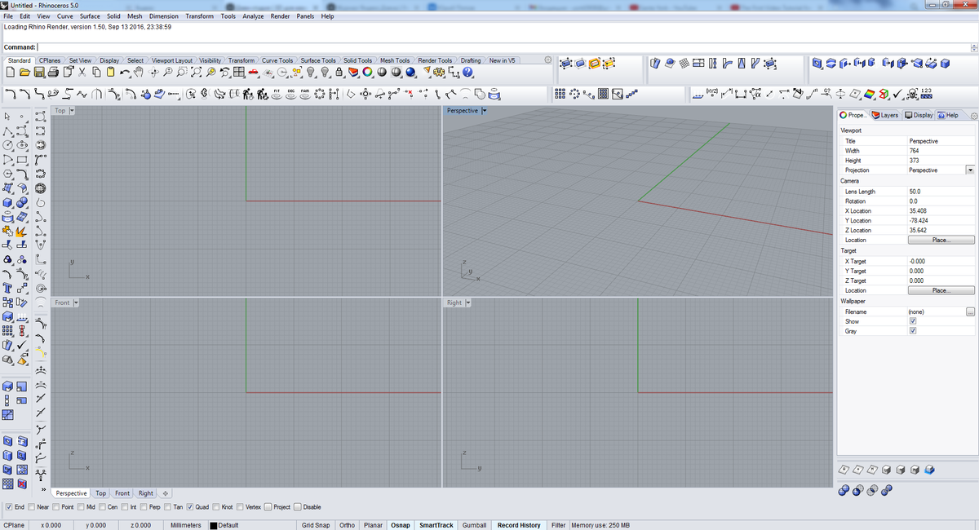This screenshot has width=979, height=530.
Task: Click the CPlane label in status bar
Action: click(14, 525)
